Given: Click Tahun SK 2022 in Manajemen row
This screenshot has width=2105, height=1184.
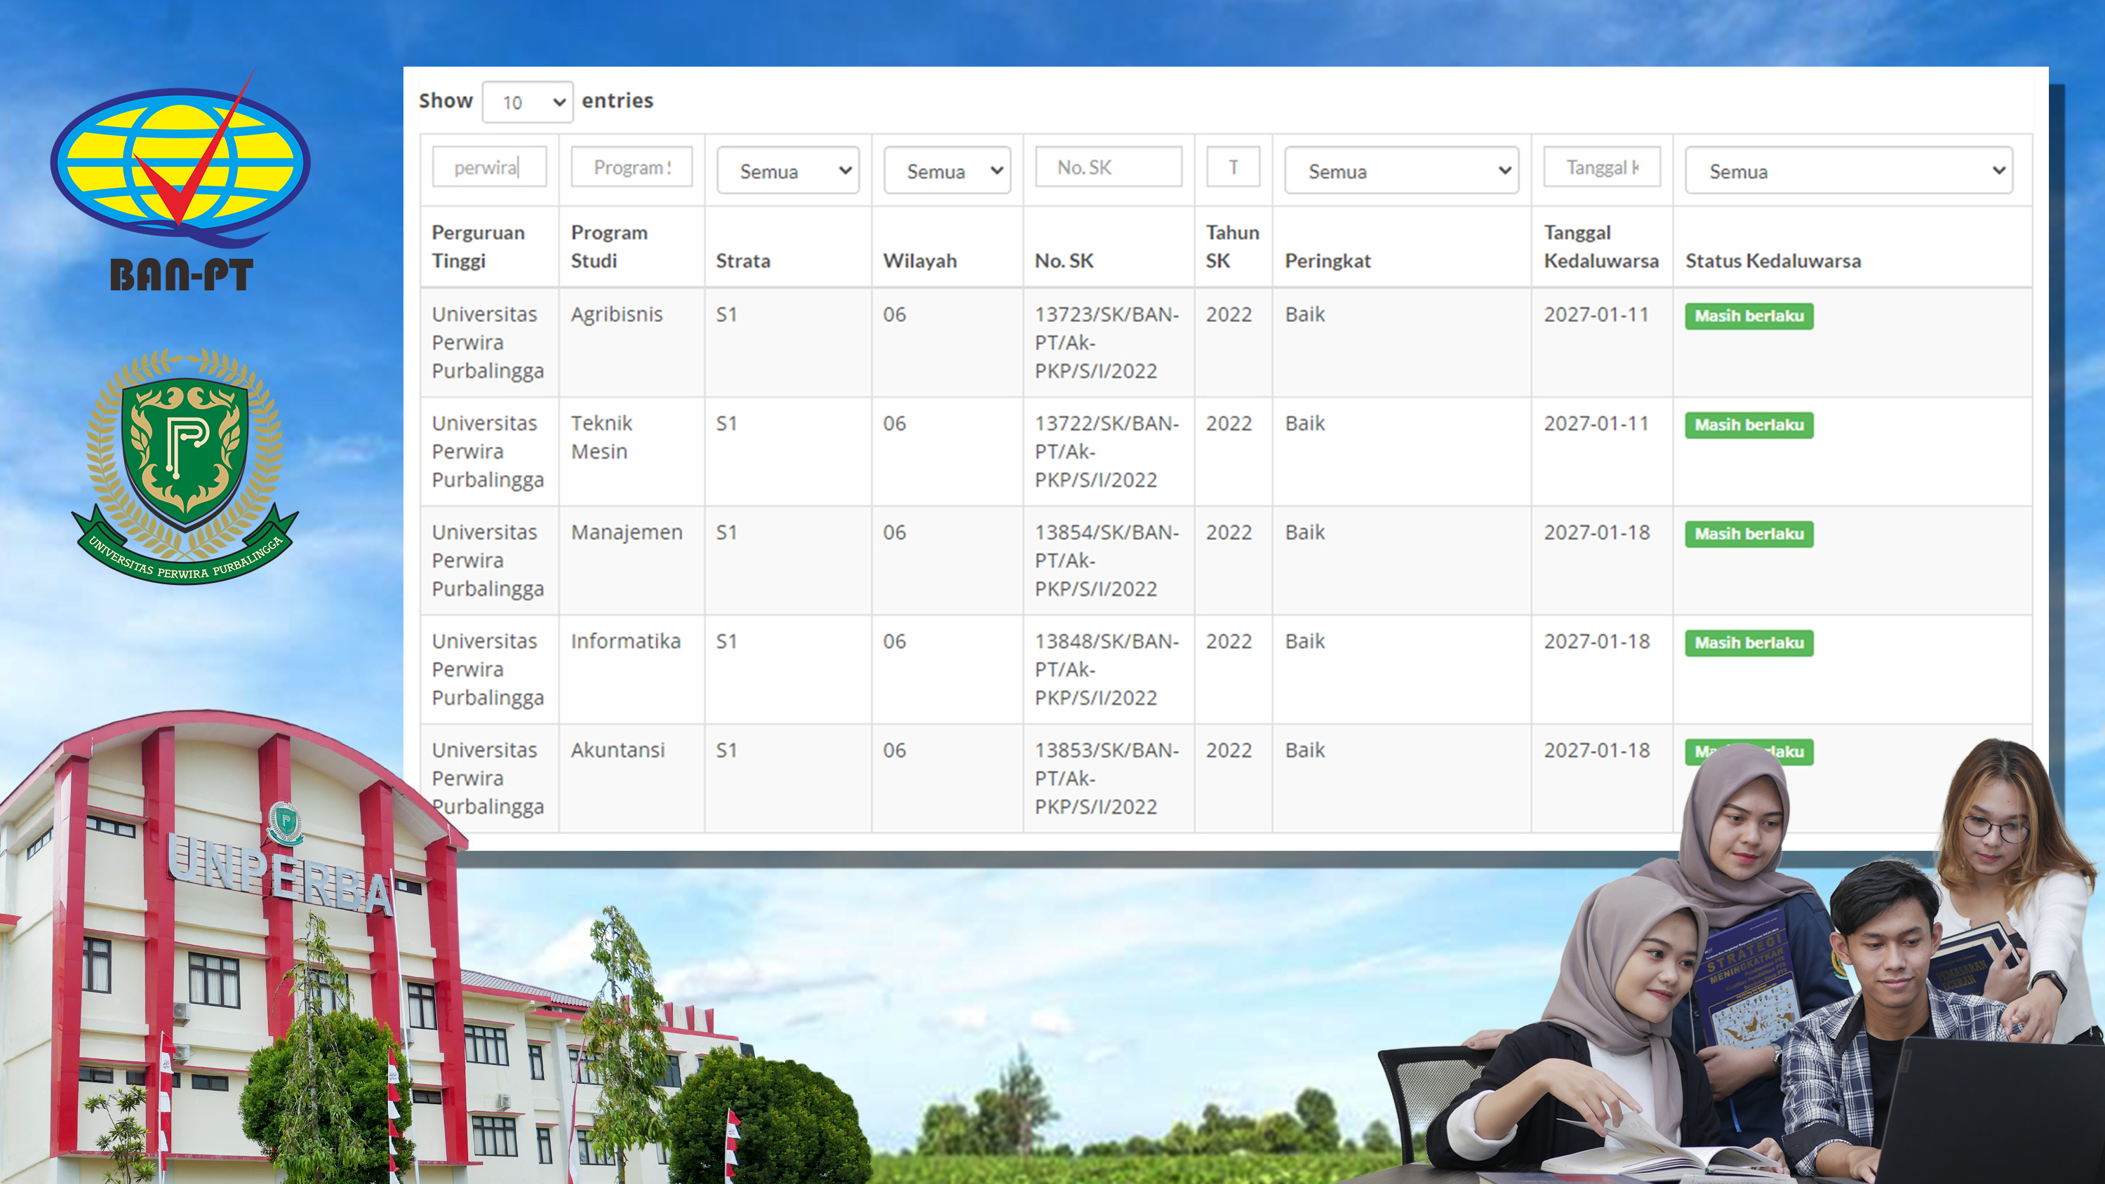Looking at the screenshot, I should (x=1229, y=532).
